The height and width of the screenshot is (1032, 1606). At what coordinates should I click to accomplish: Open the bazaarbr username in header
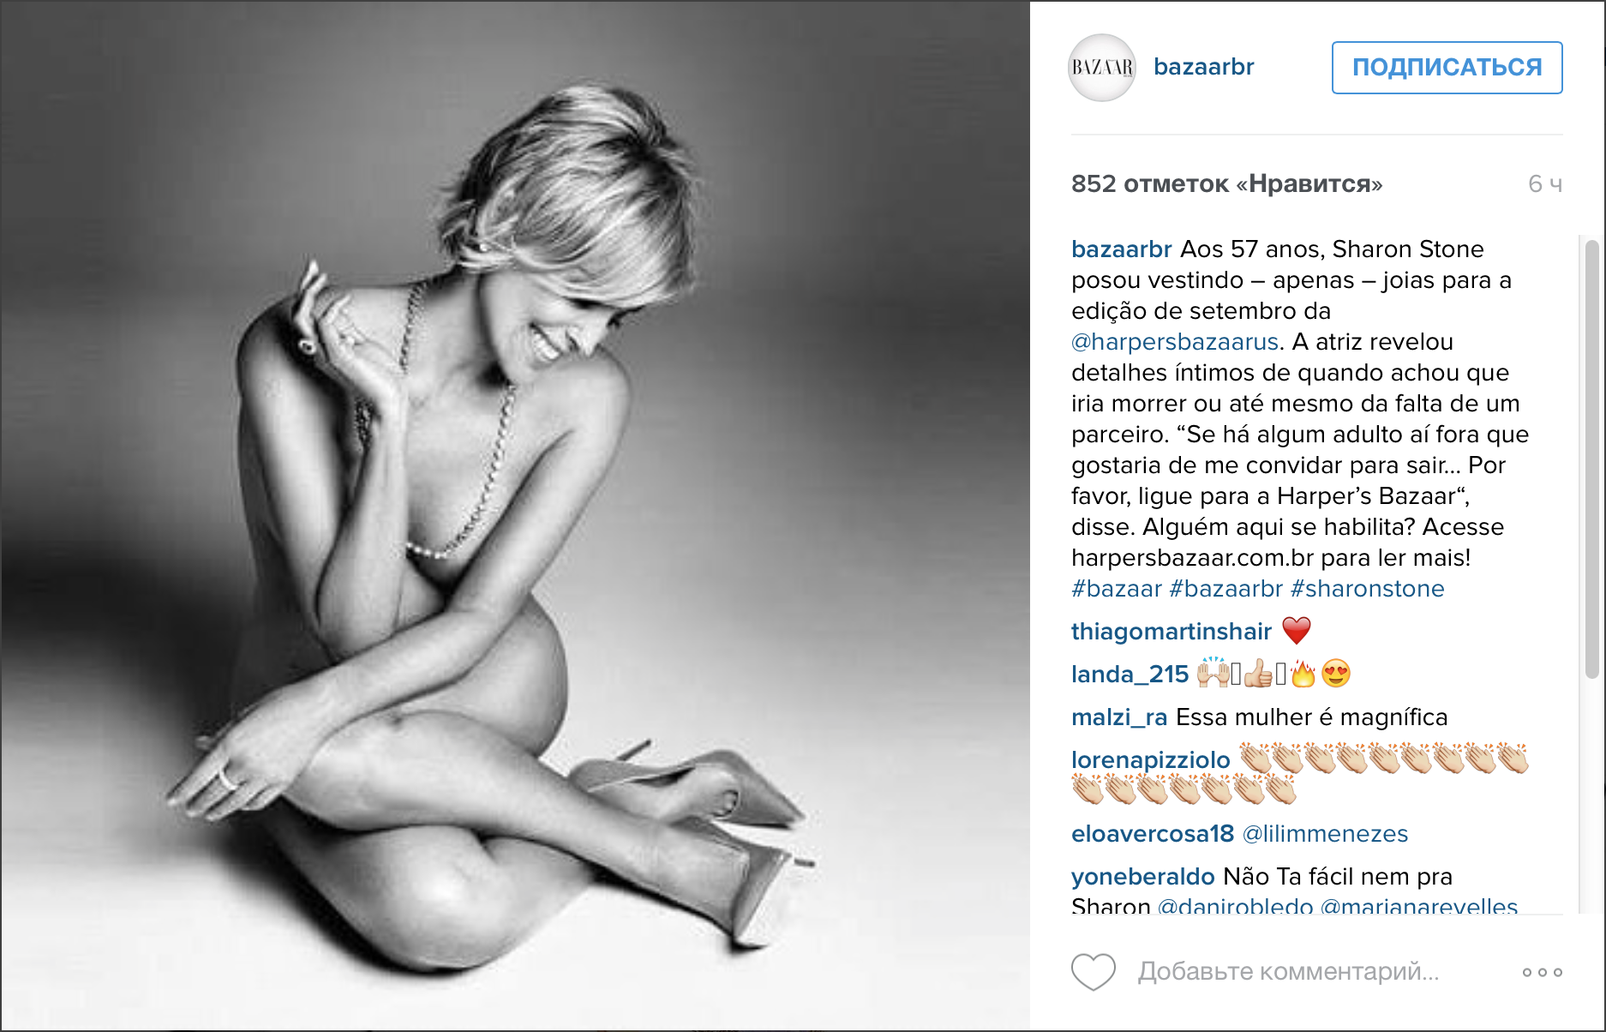click(x=1204, y=67)
